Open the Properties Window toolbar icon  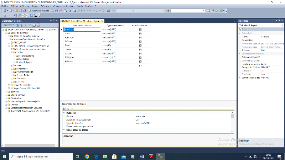point(213,11)
